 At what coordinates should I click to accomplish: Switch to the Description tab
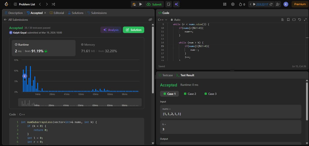[14, 13]
